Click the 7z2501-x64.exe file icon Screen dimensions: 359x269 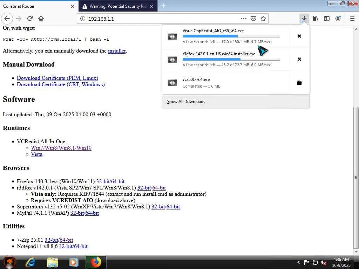172,83
